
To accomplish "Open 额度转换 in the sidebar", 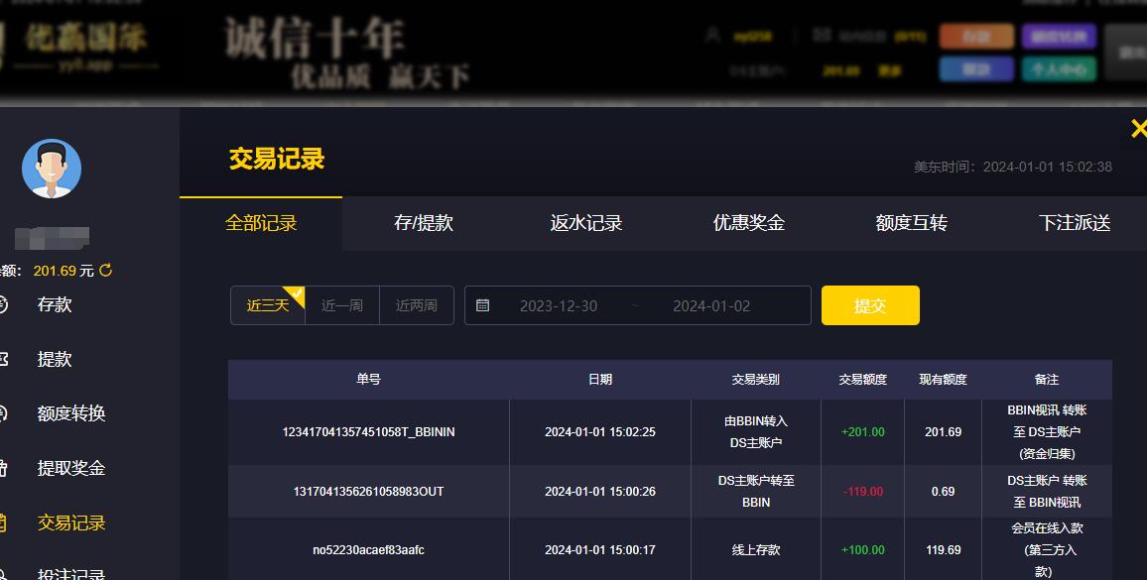I will click(x=71, y=413).
